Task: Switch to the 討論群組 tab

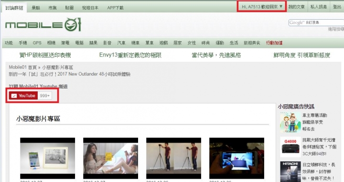Action: coord(14,8)
